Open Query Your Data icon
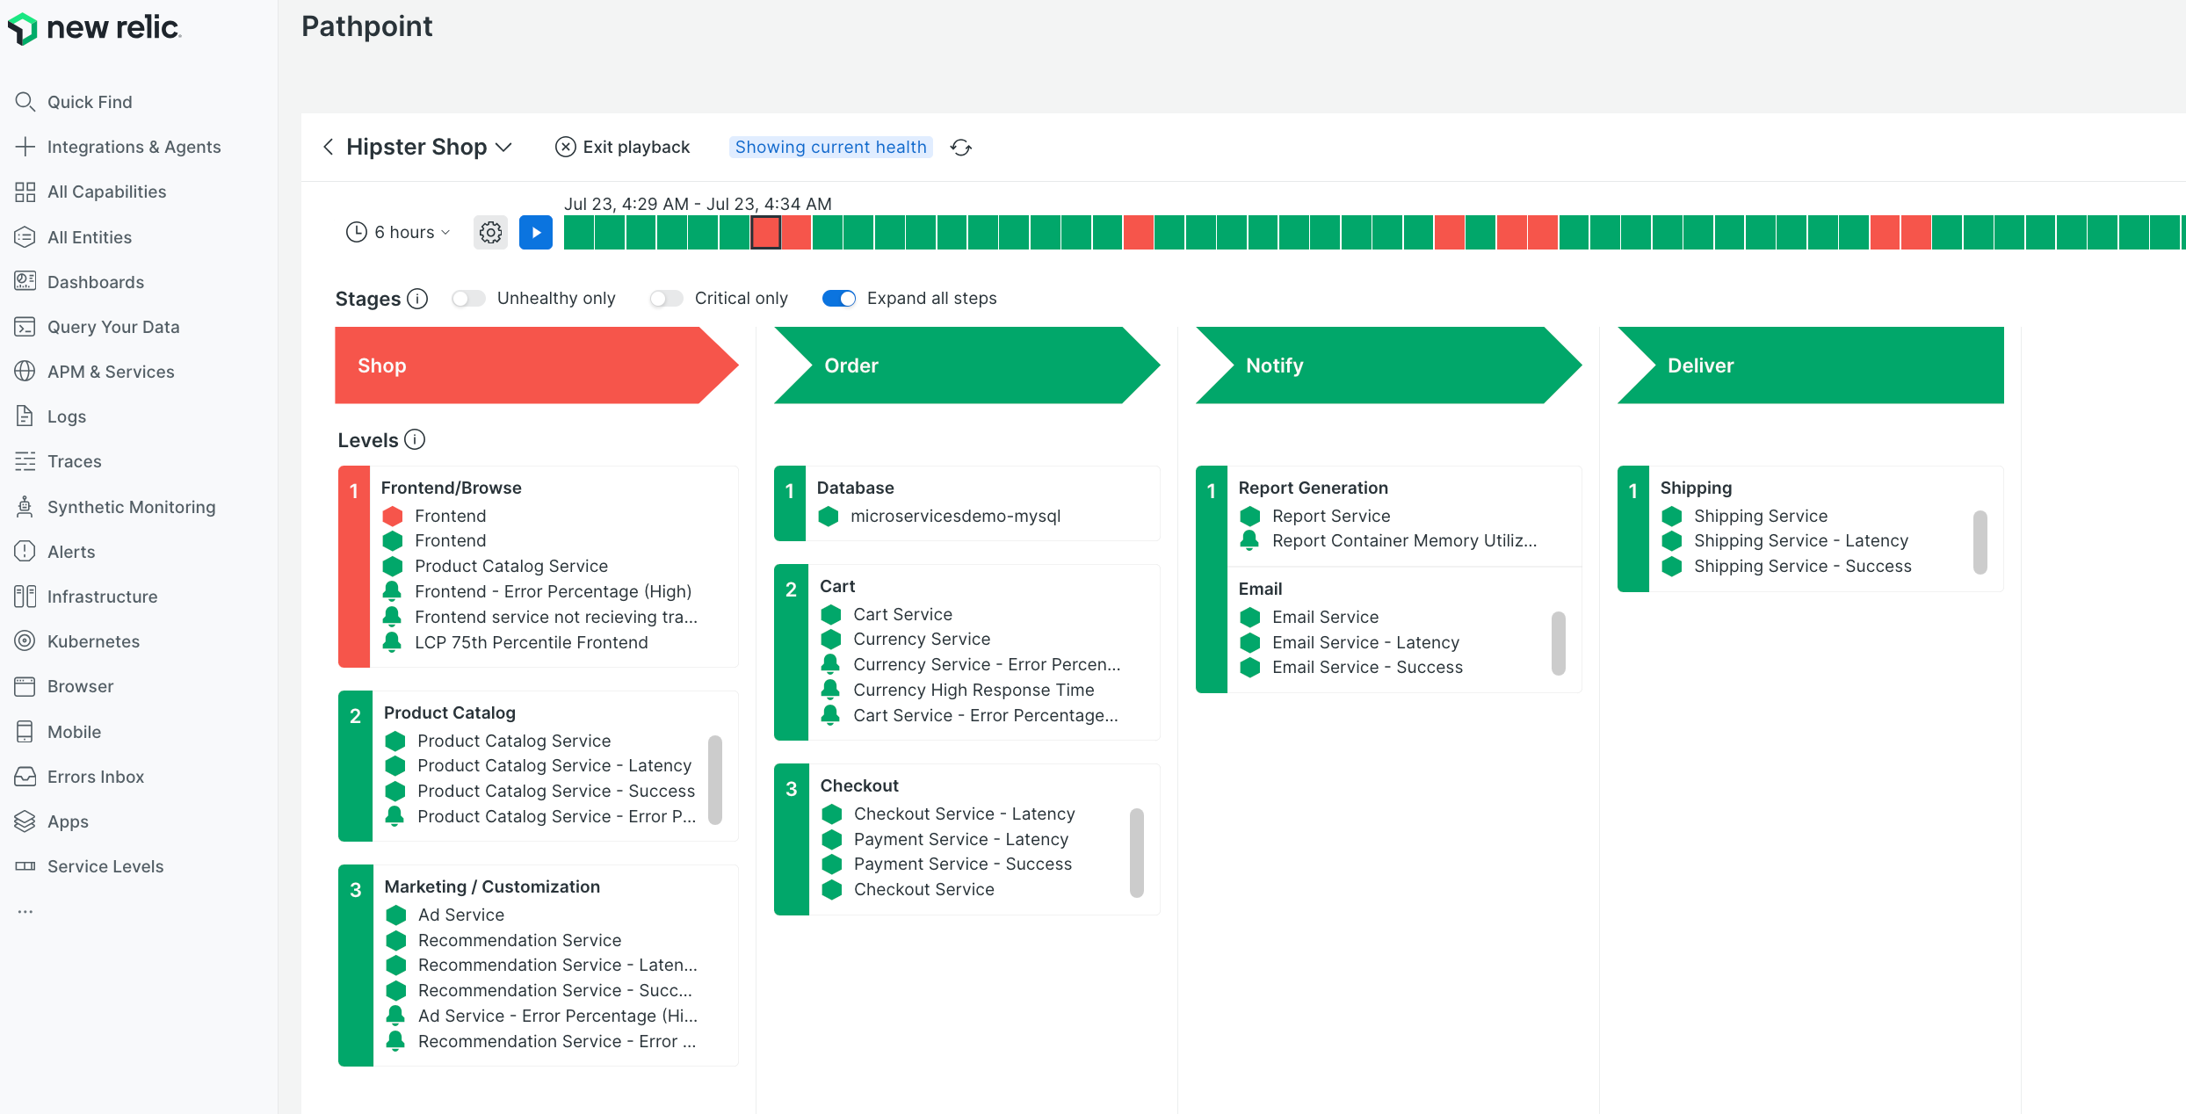The height and width of the screenshot is (1114, 2186). (25, 327)
